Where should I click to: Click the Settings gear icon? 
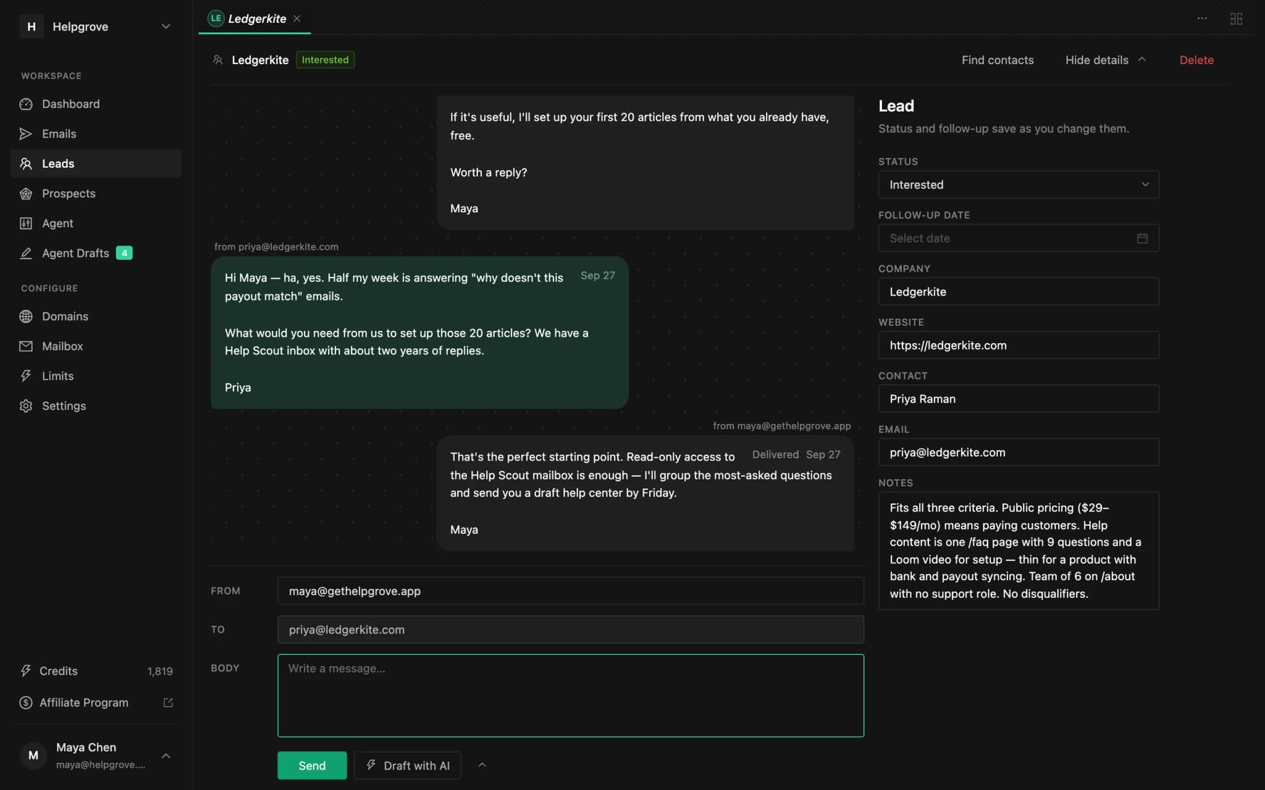(x=26, y=406)
